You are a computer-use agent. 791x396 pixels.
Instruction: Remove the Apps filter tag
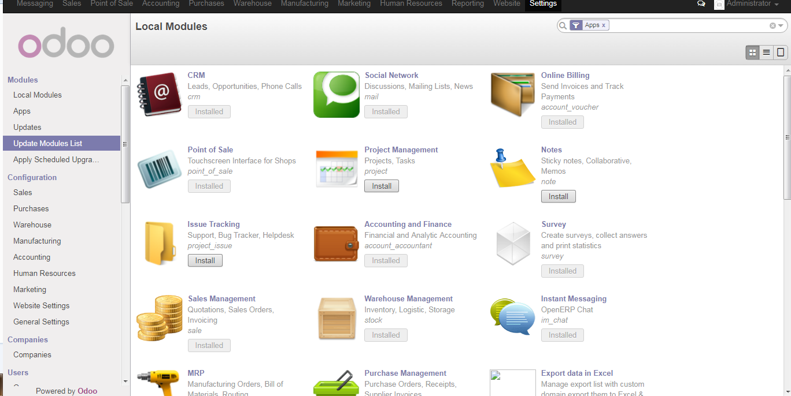604,25
